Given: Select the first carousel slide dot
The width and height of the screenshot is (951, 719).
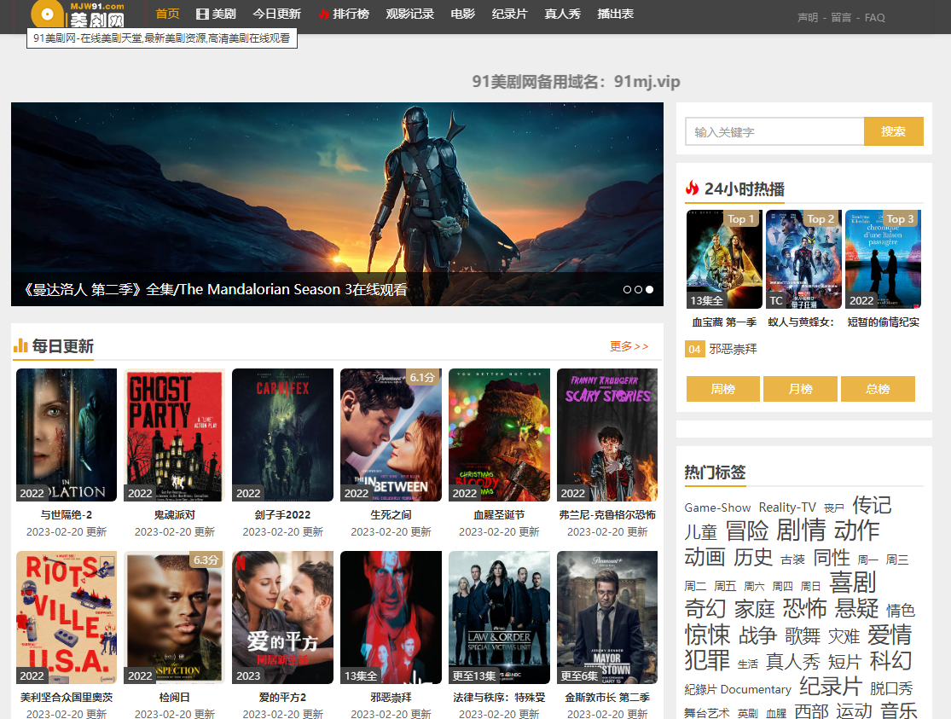Looking at the screenshot, I should pos(627,289).
